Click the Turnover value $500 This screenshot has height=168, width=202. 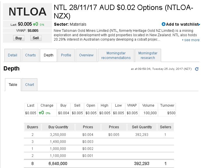[x=171, y=113]
